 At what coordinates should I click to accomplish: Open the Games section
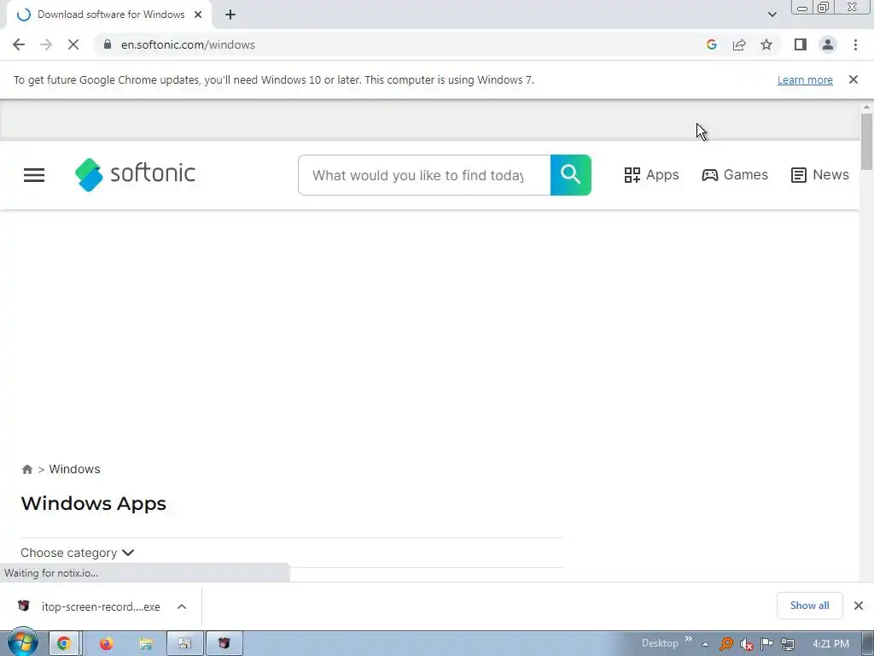[x=735, y=174]
